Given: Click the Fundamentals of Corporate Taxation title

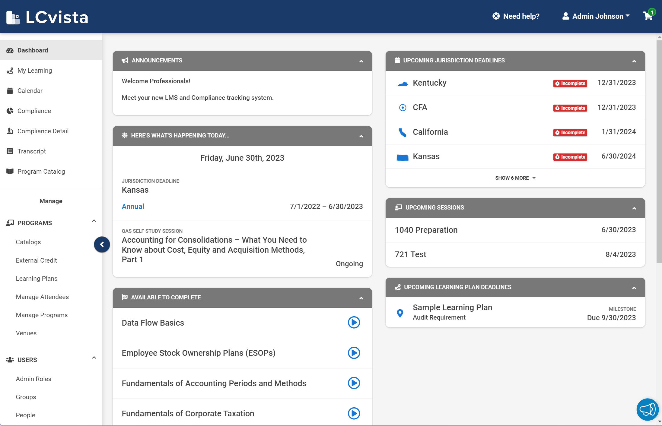Looking at the screenshot, I should click(188, 414).
